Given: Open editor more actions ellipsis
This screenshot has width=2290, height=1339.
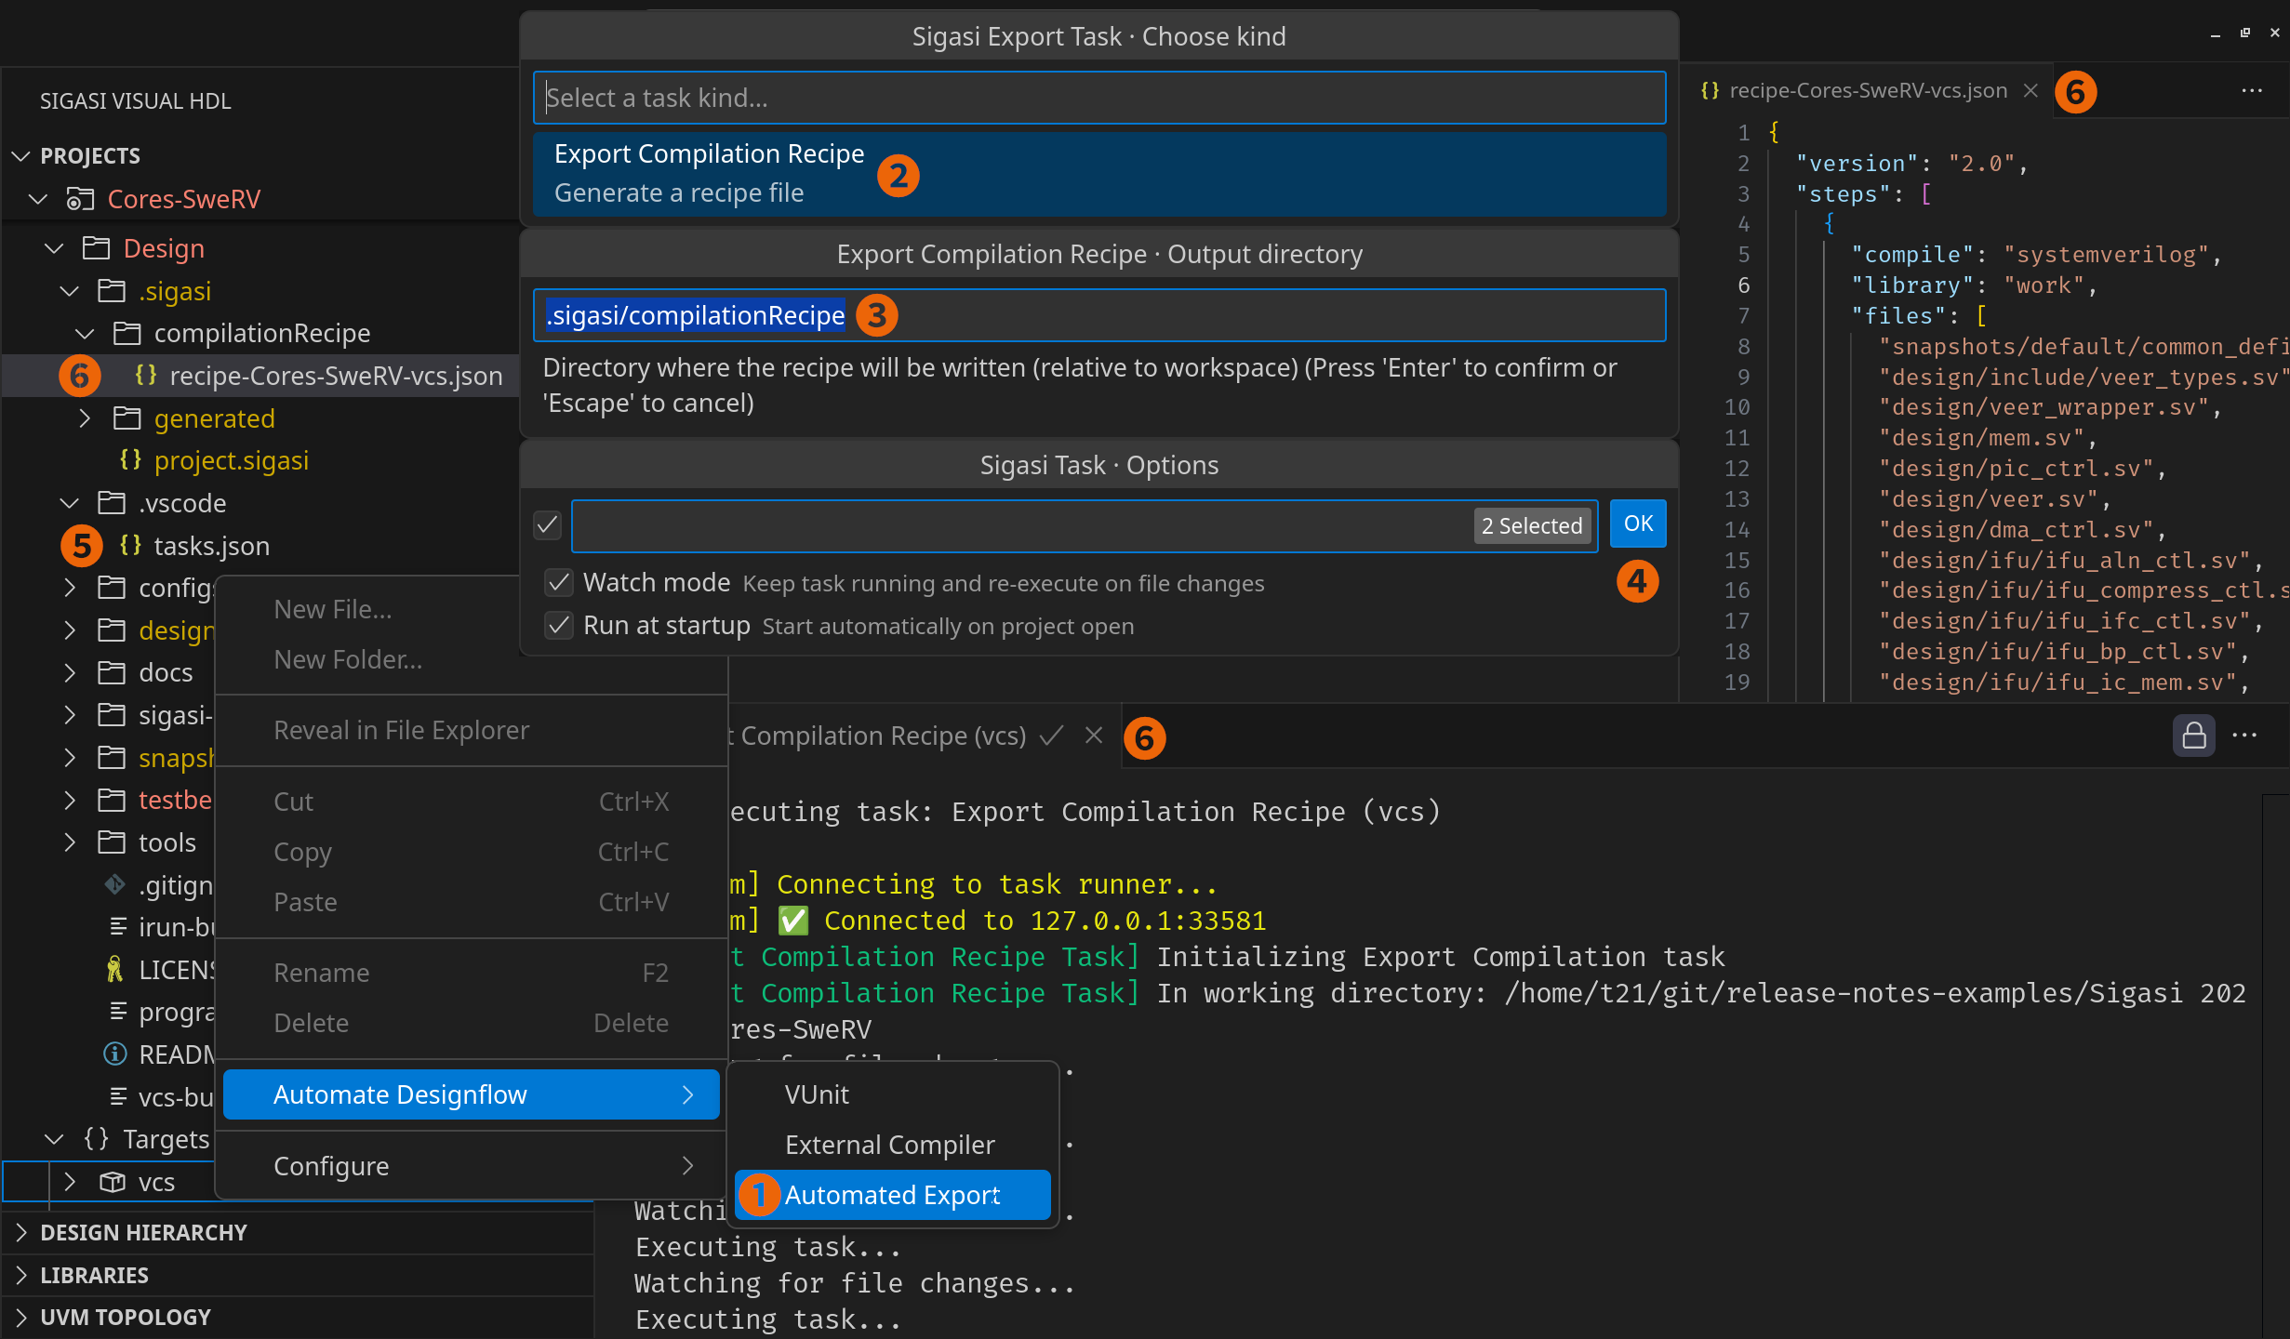Looking at the screenshot, I should [x=2252, y=90].
